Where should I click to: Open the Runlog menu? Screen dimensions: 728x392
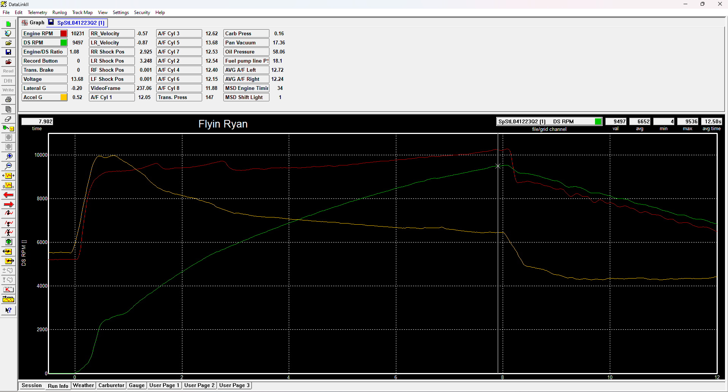click(x=60, y=13)
